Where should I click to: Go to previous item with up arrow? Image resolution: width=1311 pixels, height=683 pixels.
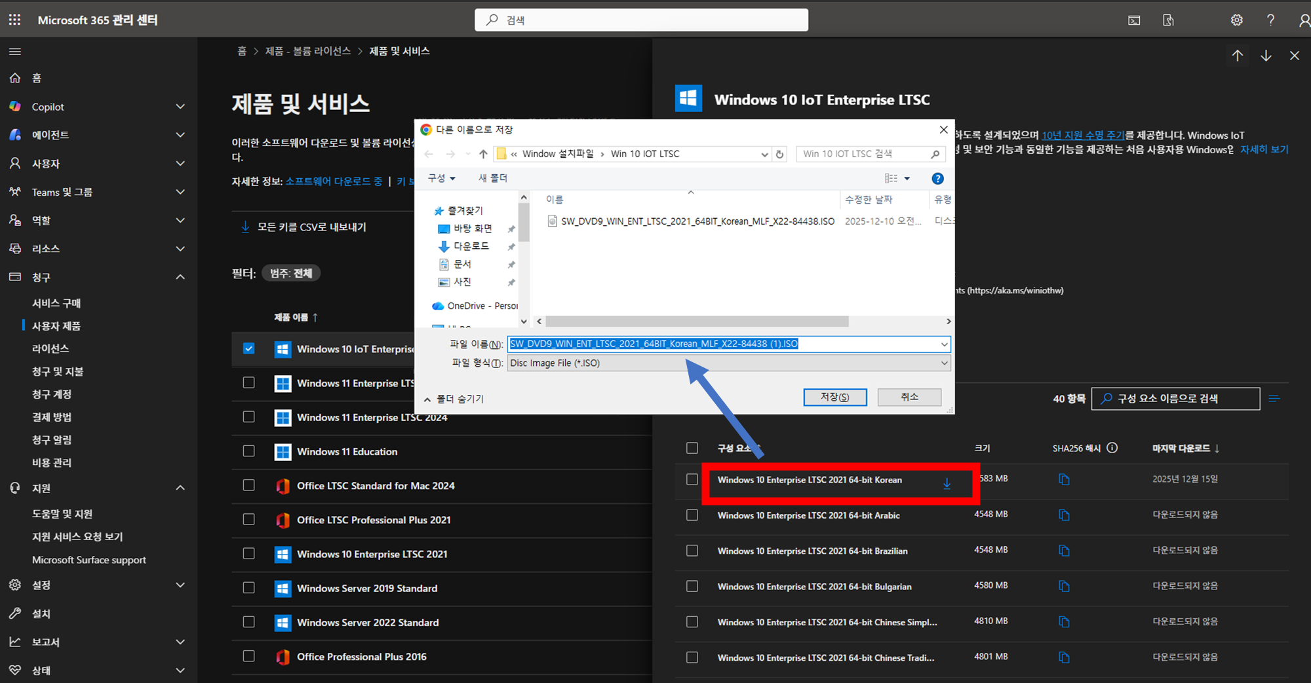(1237, 56)
